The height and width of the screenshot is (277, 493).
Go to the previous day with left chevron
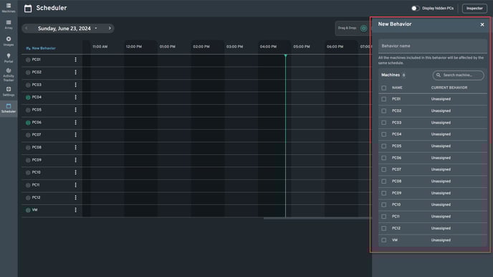click(27, 28)
